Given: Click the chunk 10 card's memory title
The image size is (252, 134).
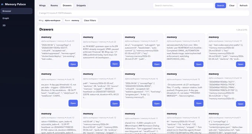Looking at the screenshot, I should pyautogui.click(x=172, y=114).
